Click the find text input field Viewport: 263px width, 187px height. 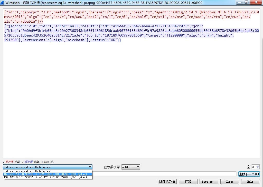click(x=164, y=174)
